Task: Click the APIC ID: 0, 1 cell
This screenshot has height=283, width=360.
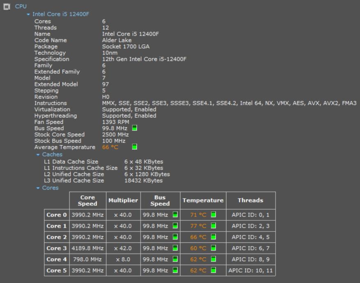Action: [x=251, y=215]
